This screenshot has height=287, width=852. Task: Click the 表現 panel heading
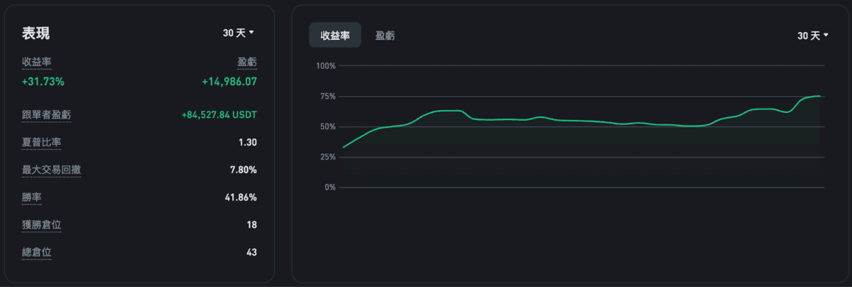click(36, 33)
